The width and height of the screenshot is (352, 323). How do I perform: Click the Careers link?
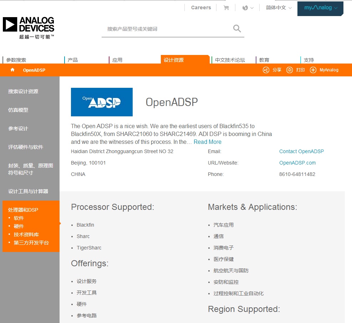coord(201,7)
